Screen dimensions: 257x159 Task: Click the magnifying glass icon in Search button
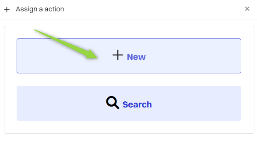click(113, 103)
